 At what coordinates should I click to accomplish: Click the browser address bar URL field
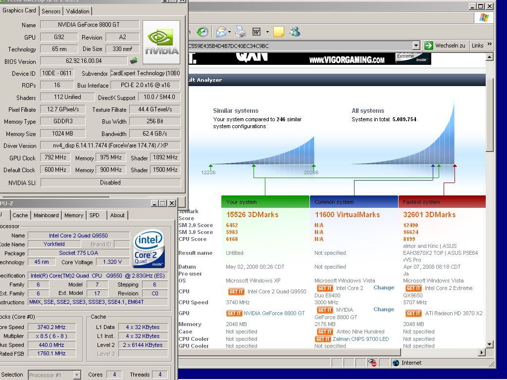[x=300, y=46]
